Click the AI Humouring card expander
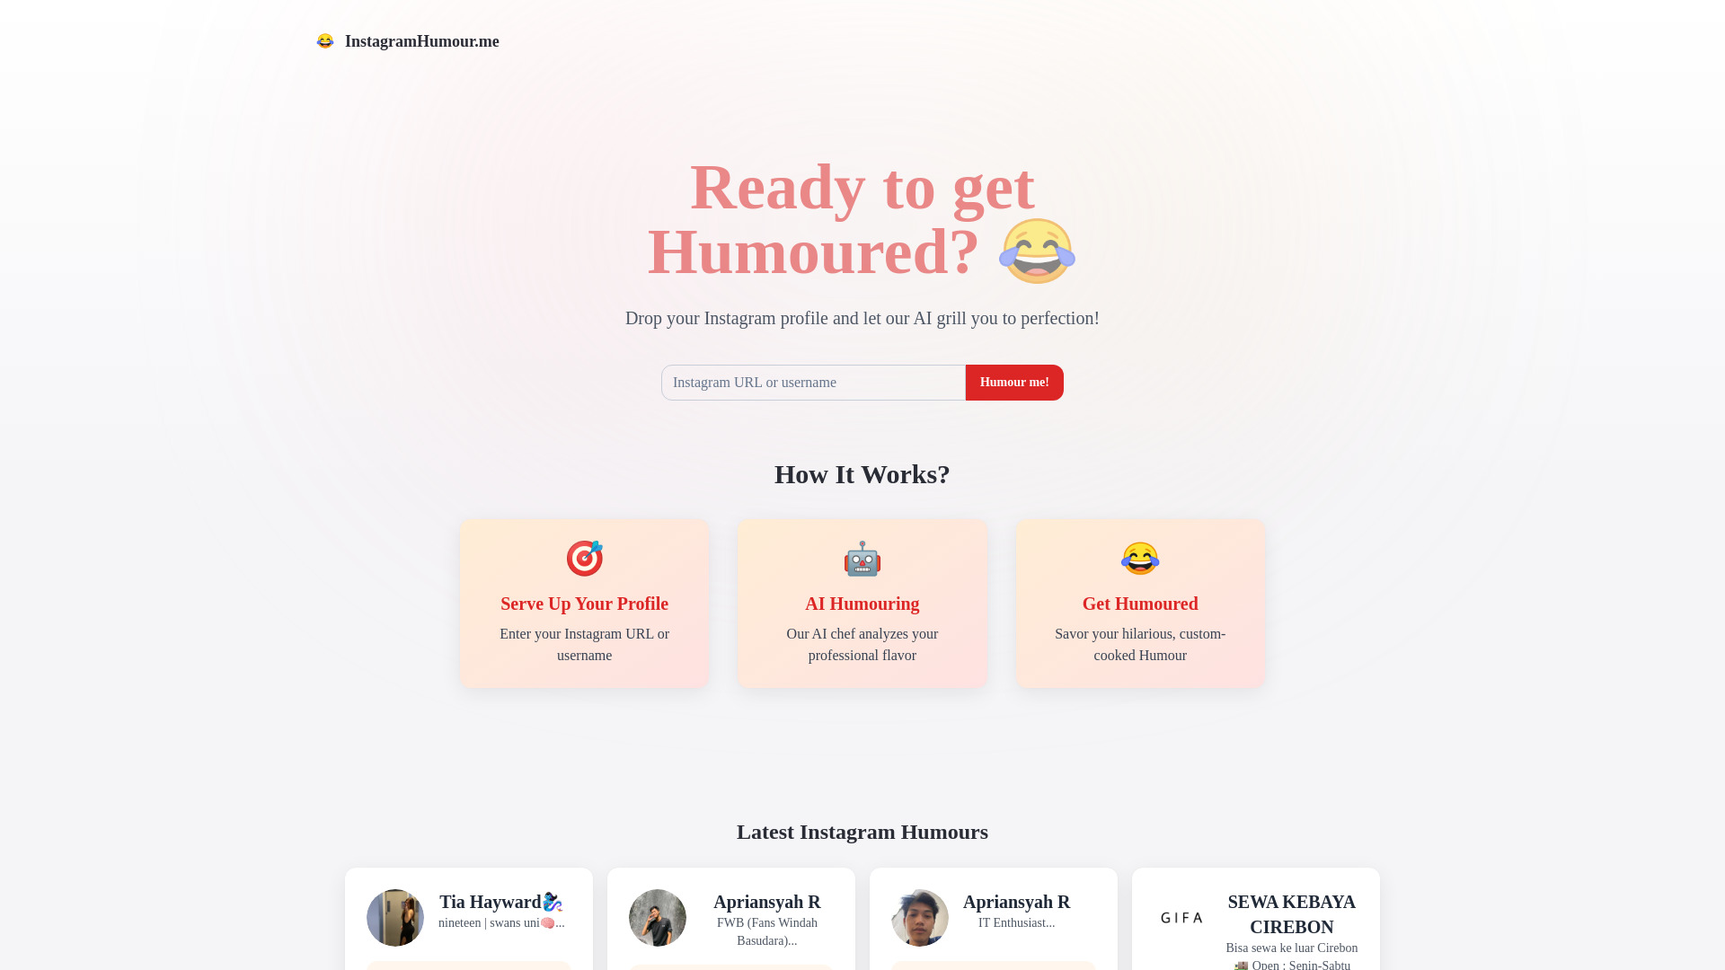 click(862, 603)
